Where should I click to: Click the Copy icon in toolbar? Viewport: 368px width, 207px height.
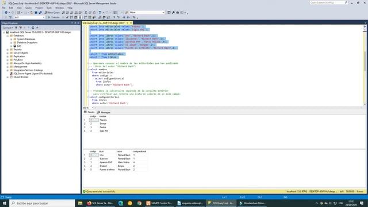click(90, 13)
